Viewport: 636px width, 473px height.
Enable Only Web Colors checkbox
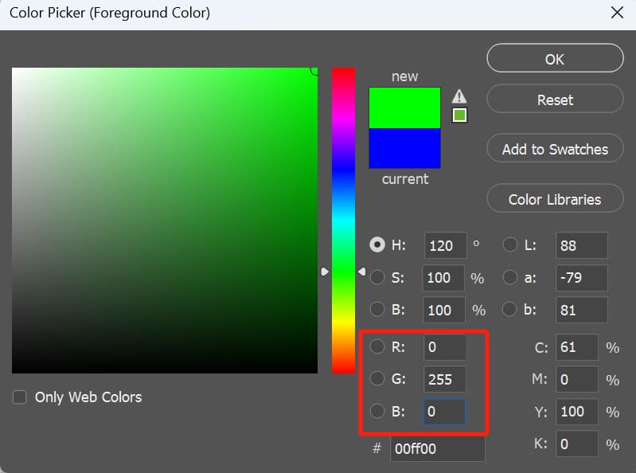19,397
